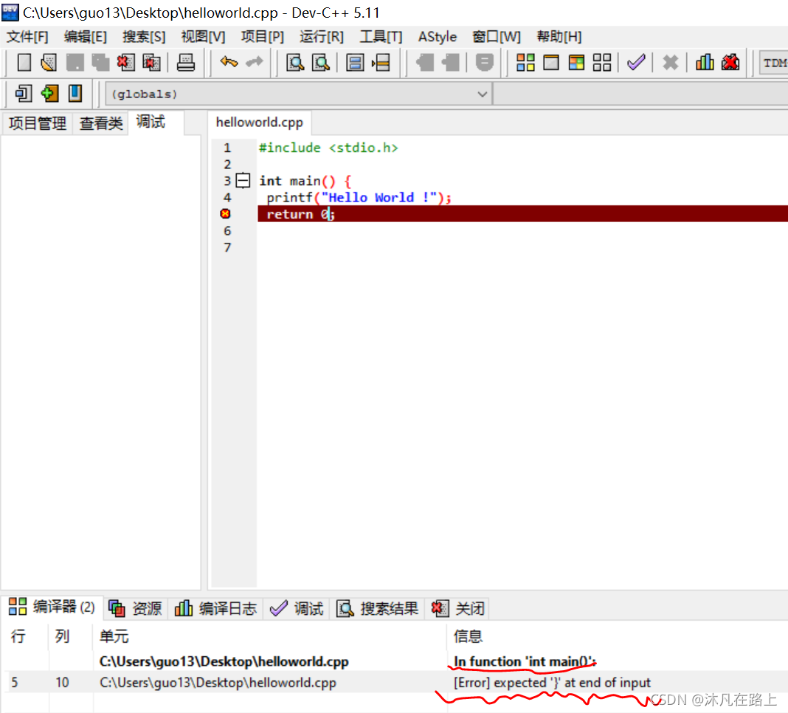
Task: Click the greyed Toggle comment icon
Action: 484,62
